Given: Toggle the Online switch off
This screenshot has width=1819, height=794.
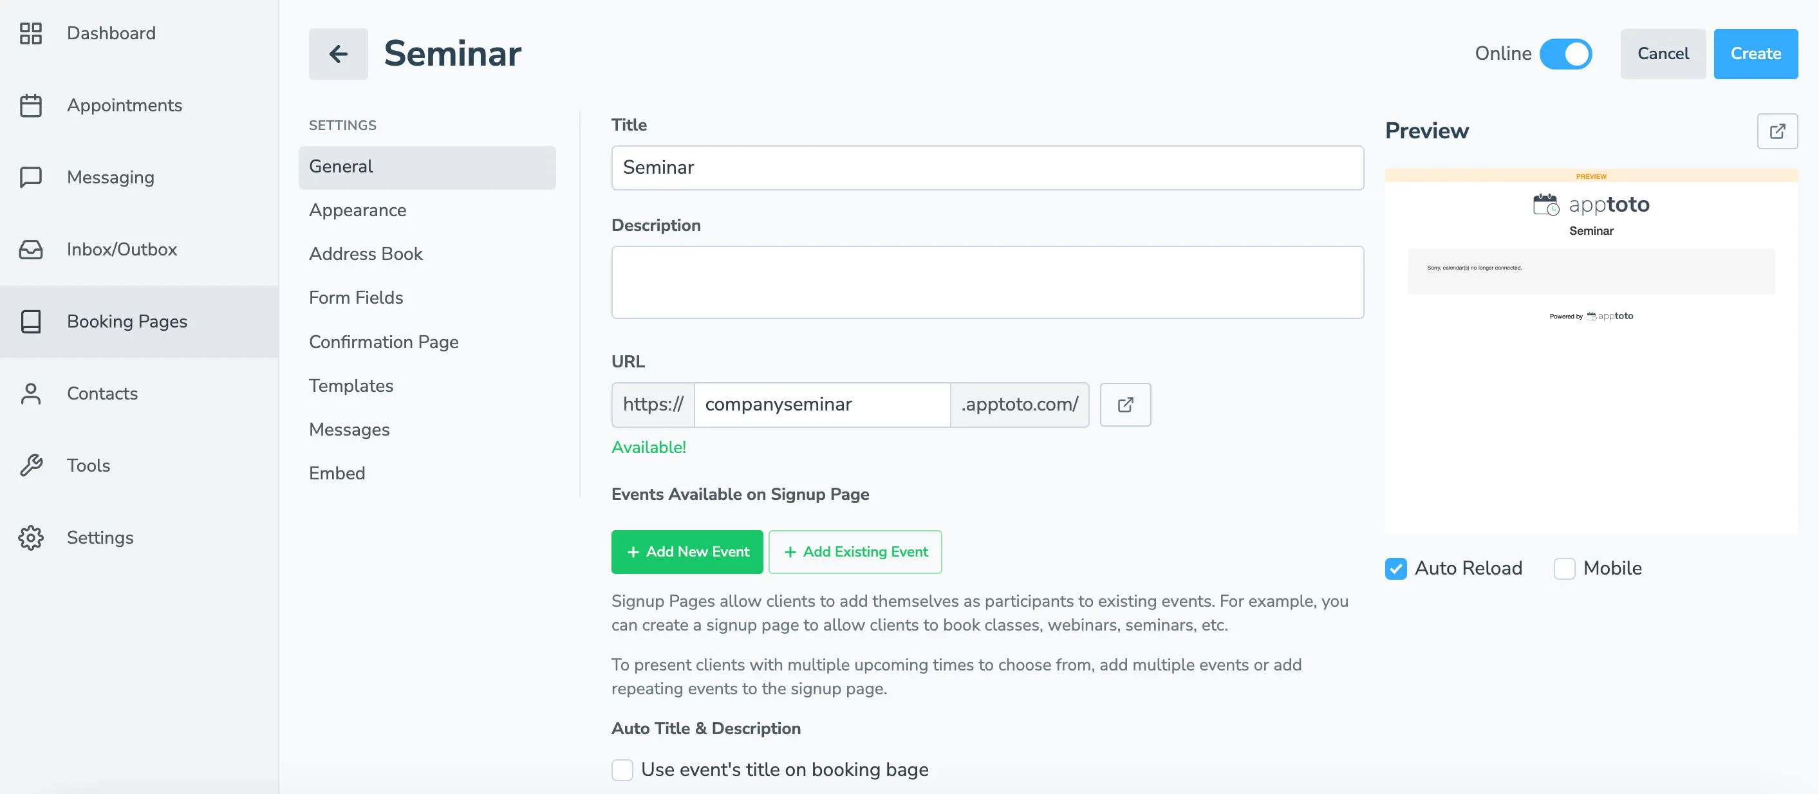Looking at the screenshot, I should pos(1566,53).
